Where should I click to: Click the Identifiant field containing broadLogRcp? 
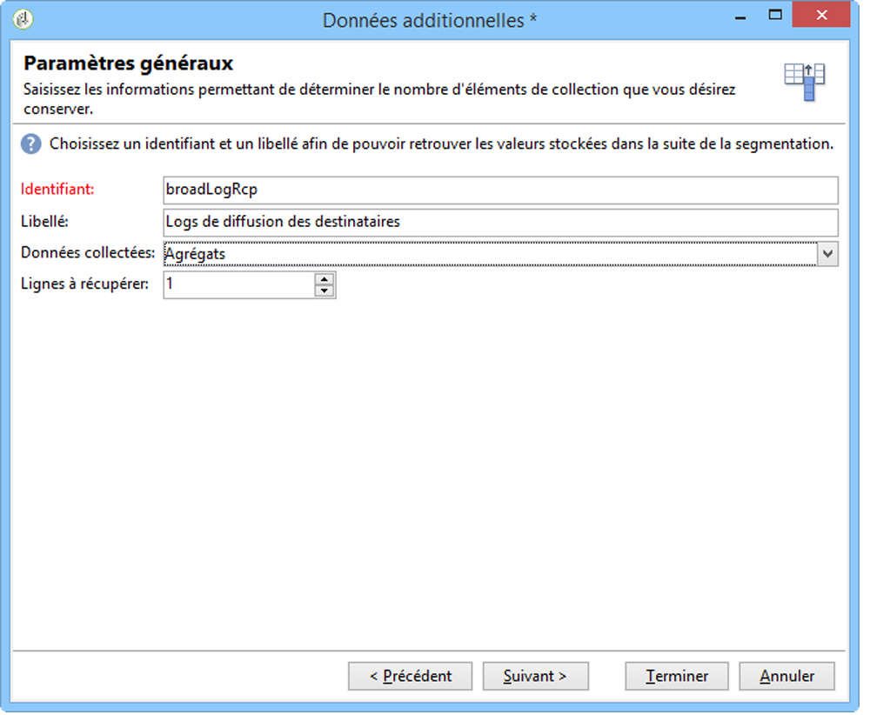tap(500, 190)
